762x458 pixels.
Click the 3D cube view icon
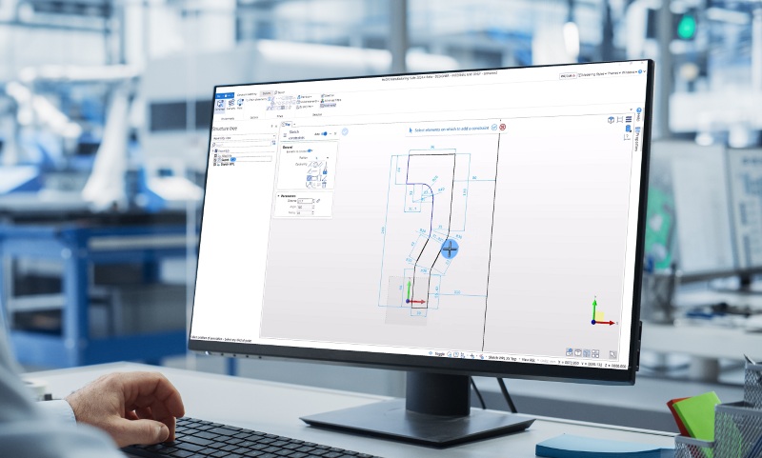point(612,120)
